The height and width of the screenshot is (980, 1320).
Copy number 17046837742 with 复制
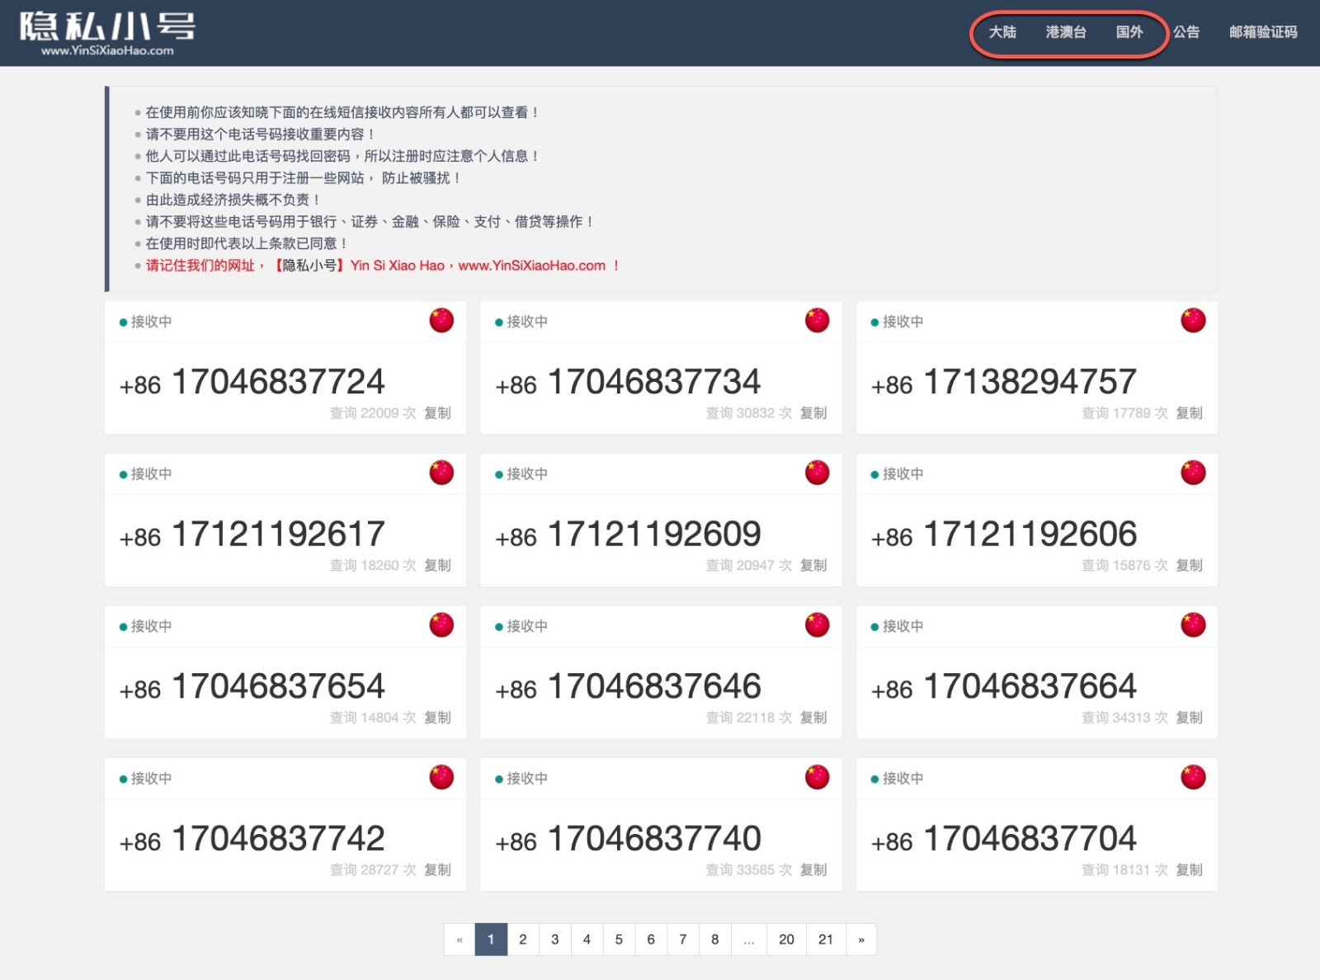point(437,869)
